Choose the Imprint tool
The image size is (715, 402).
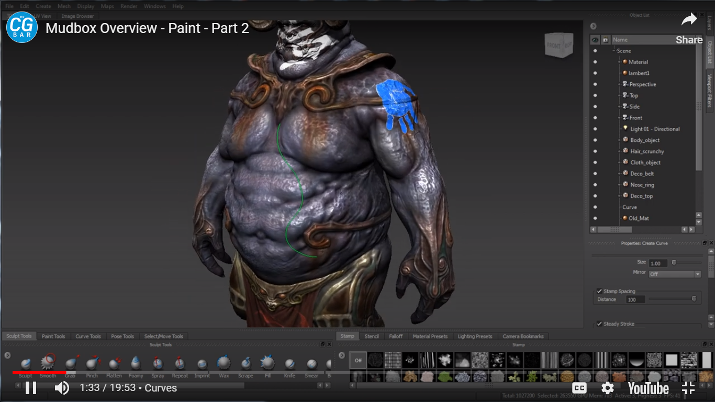click(202, 364)
